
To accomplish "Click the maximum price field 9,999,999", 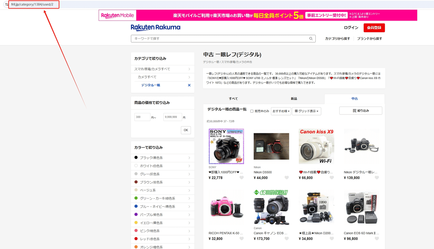I will click(x=173, y=117).
